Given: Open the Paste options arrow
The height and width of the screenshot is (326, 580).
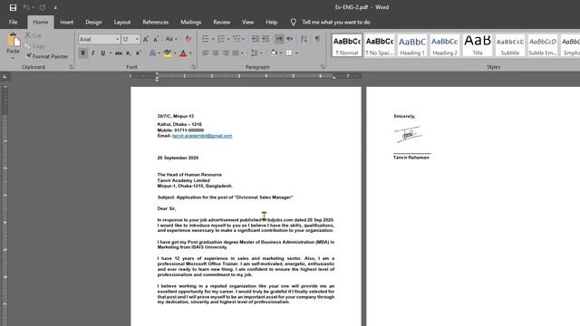Looking at the screenshot, I should tap(14, 58).
